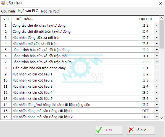Click the I3.0 address value
The image size is (165, 137).
[145, 62]
